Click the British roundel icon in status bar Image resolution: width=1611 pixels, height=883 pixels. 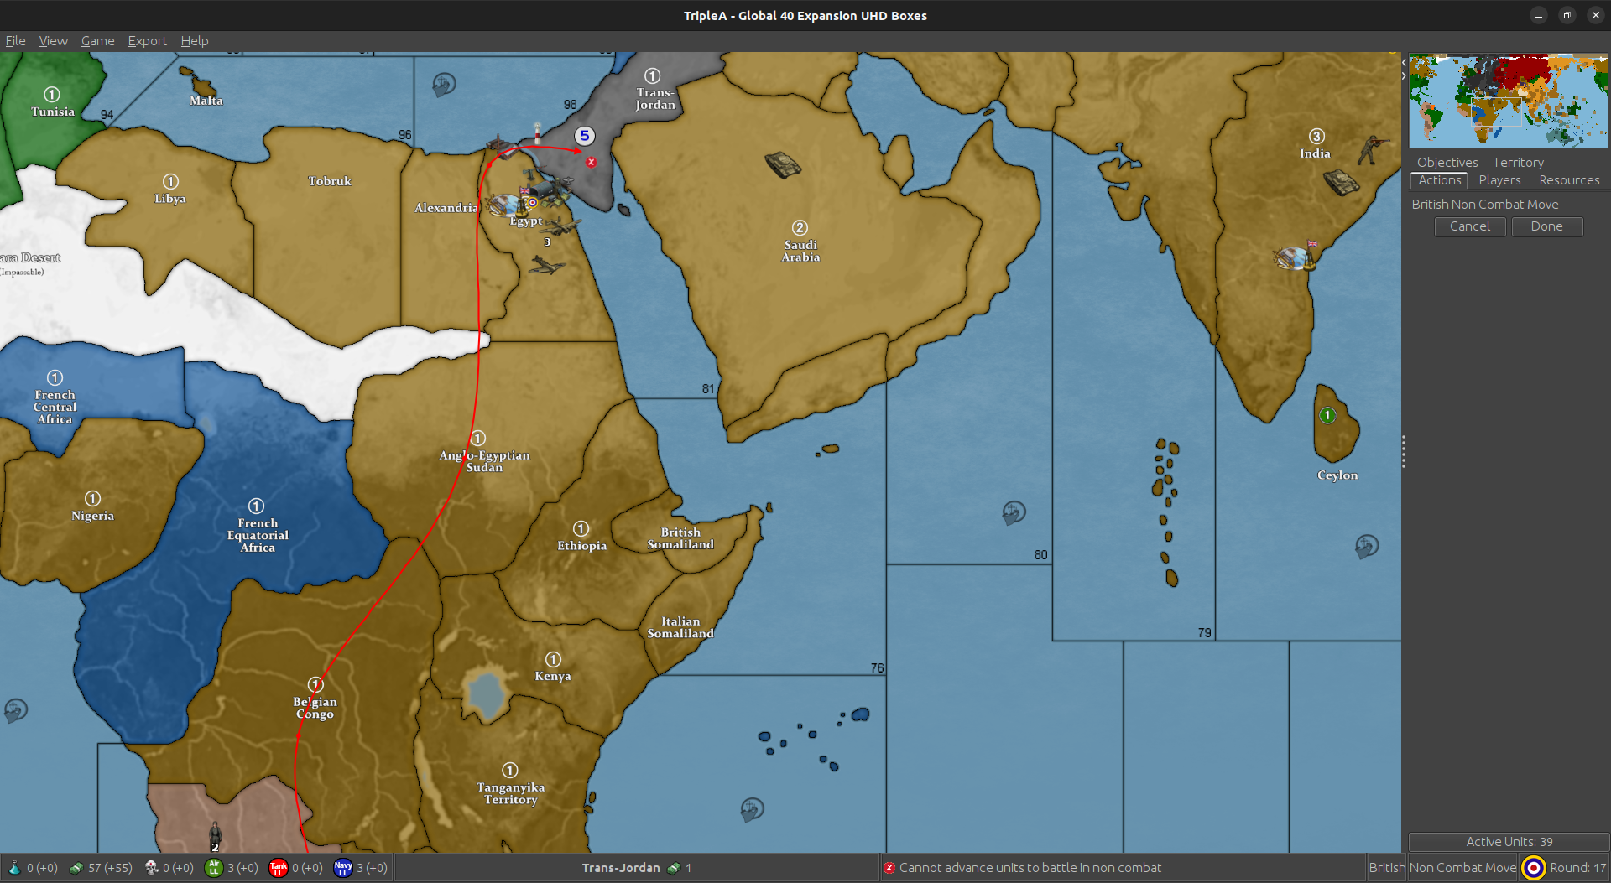[x=1534, y=868]
